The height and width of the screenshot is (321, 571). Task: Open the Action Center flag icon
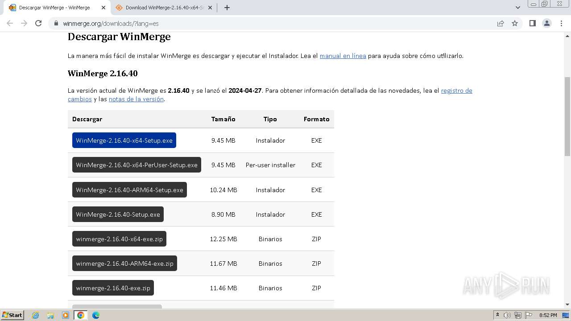click(x=529, y=315)
